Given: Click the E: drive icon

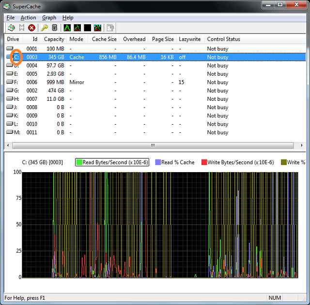Looking at the screenshot, I should pos(10,73).
